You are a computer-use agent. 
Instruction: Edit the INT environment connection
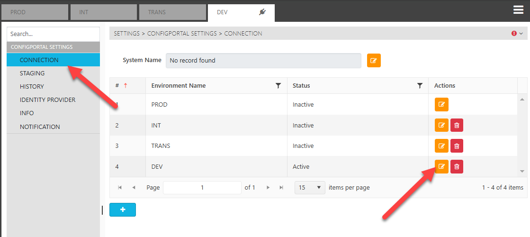(441, 125)
